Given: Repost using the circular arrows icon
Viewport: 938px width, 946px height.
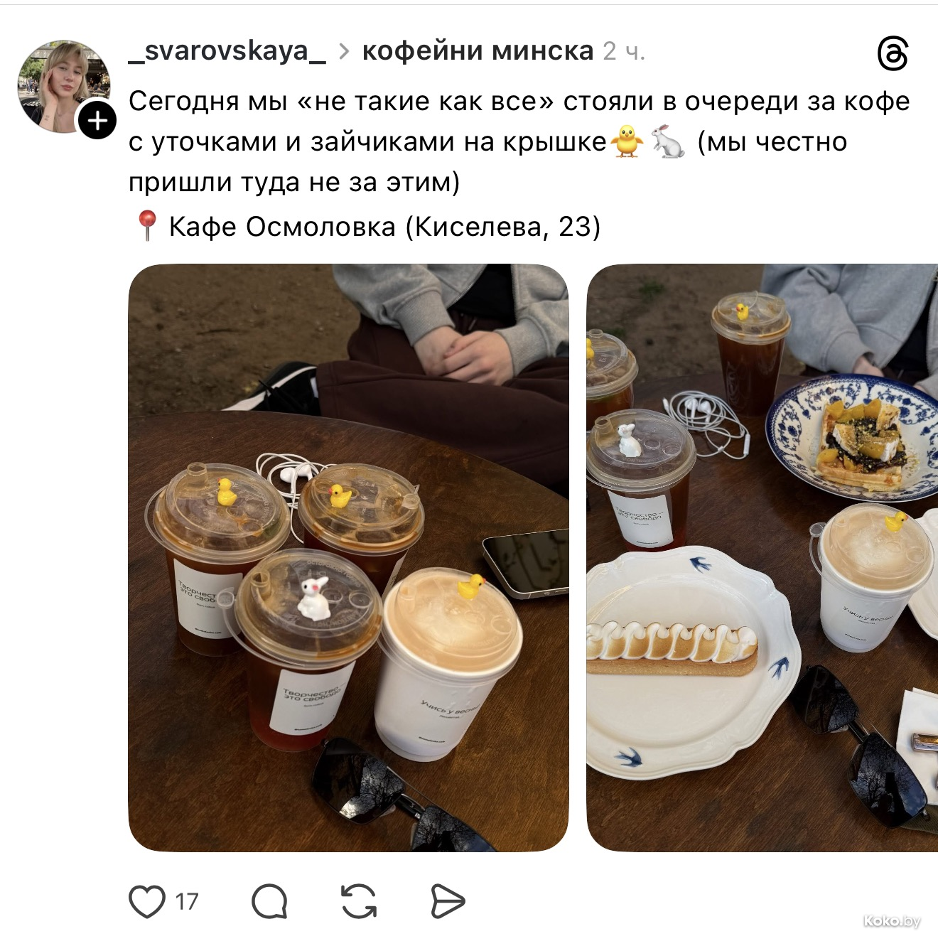Looking at the screenshot, I should [x=359, y=901].
